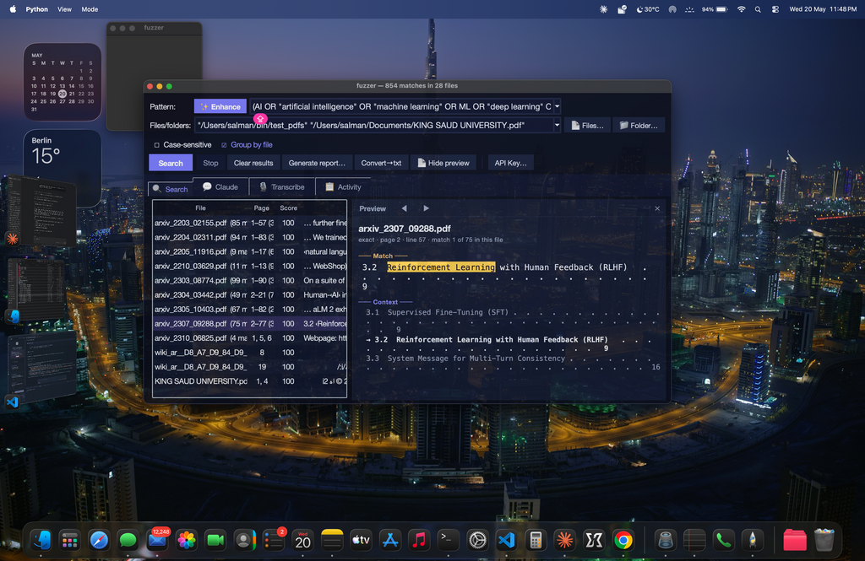Click into the Pattern search input field

click(401, 106)
